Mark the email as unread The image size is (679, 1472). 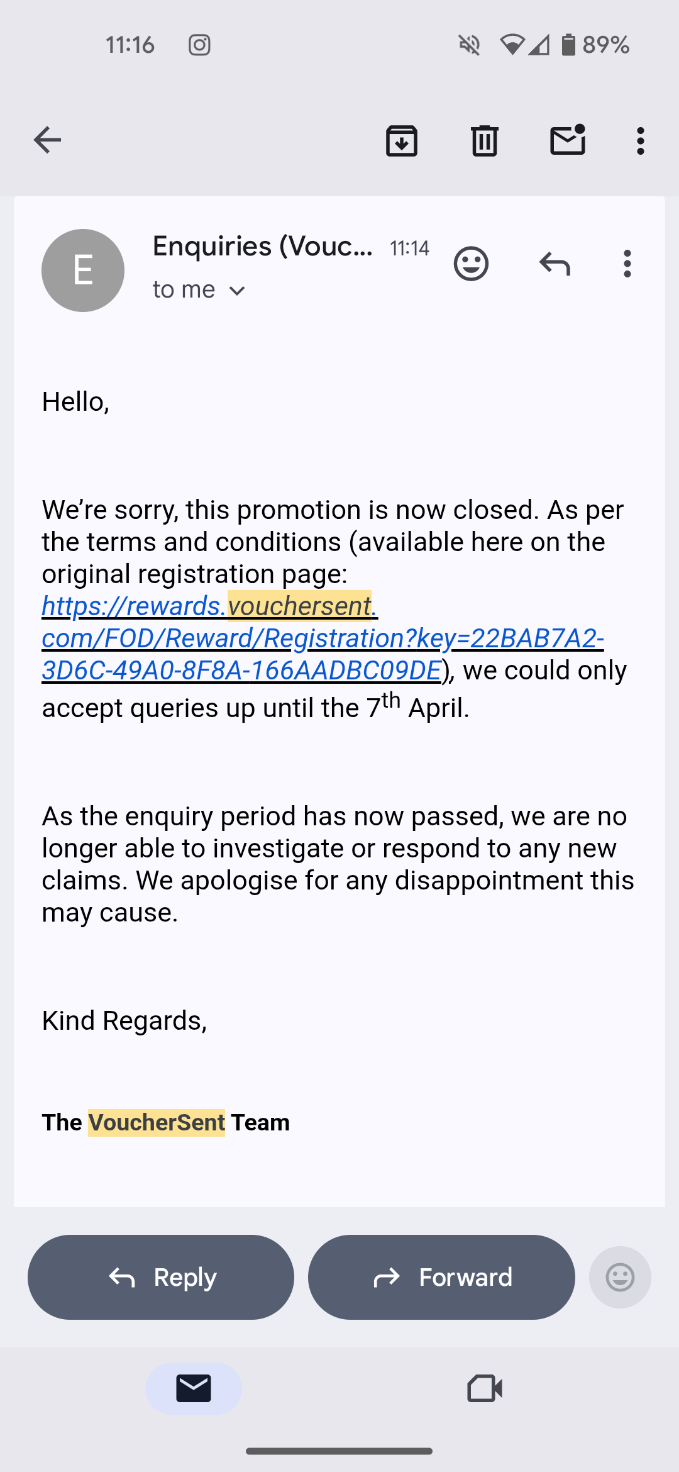coord(568,140)
